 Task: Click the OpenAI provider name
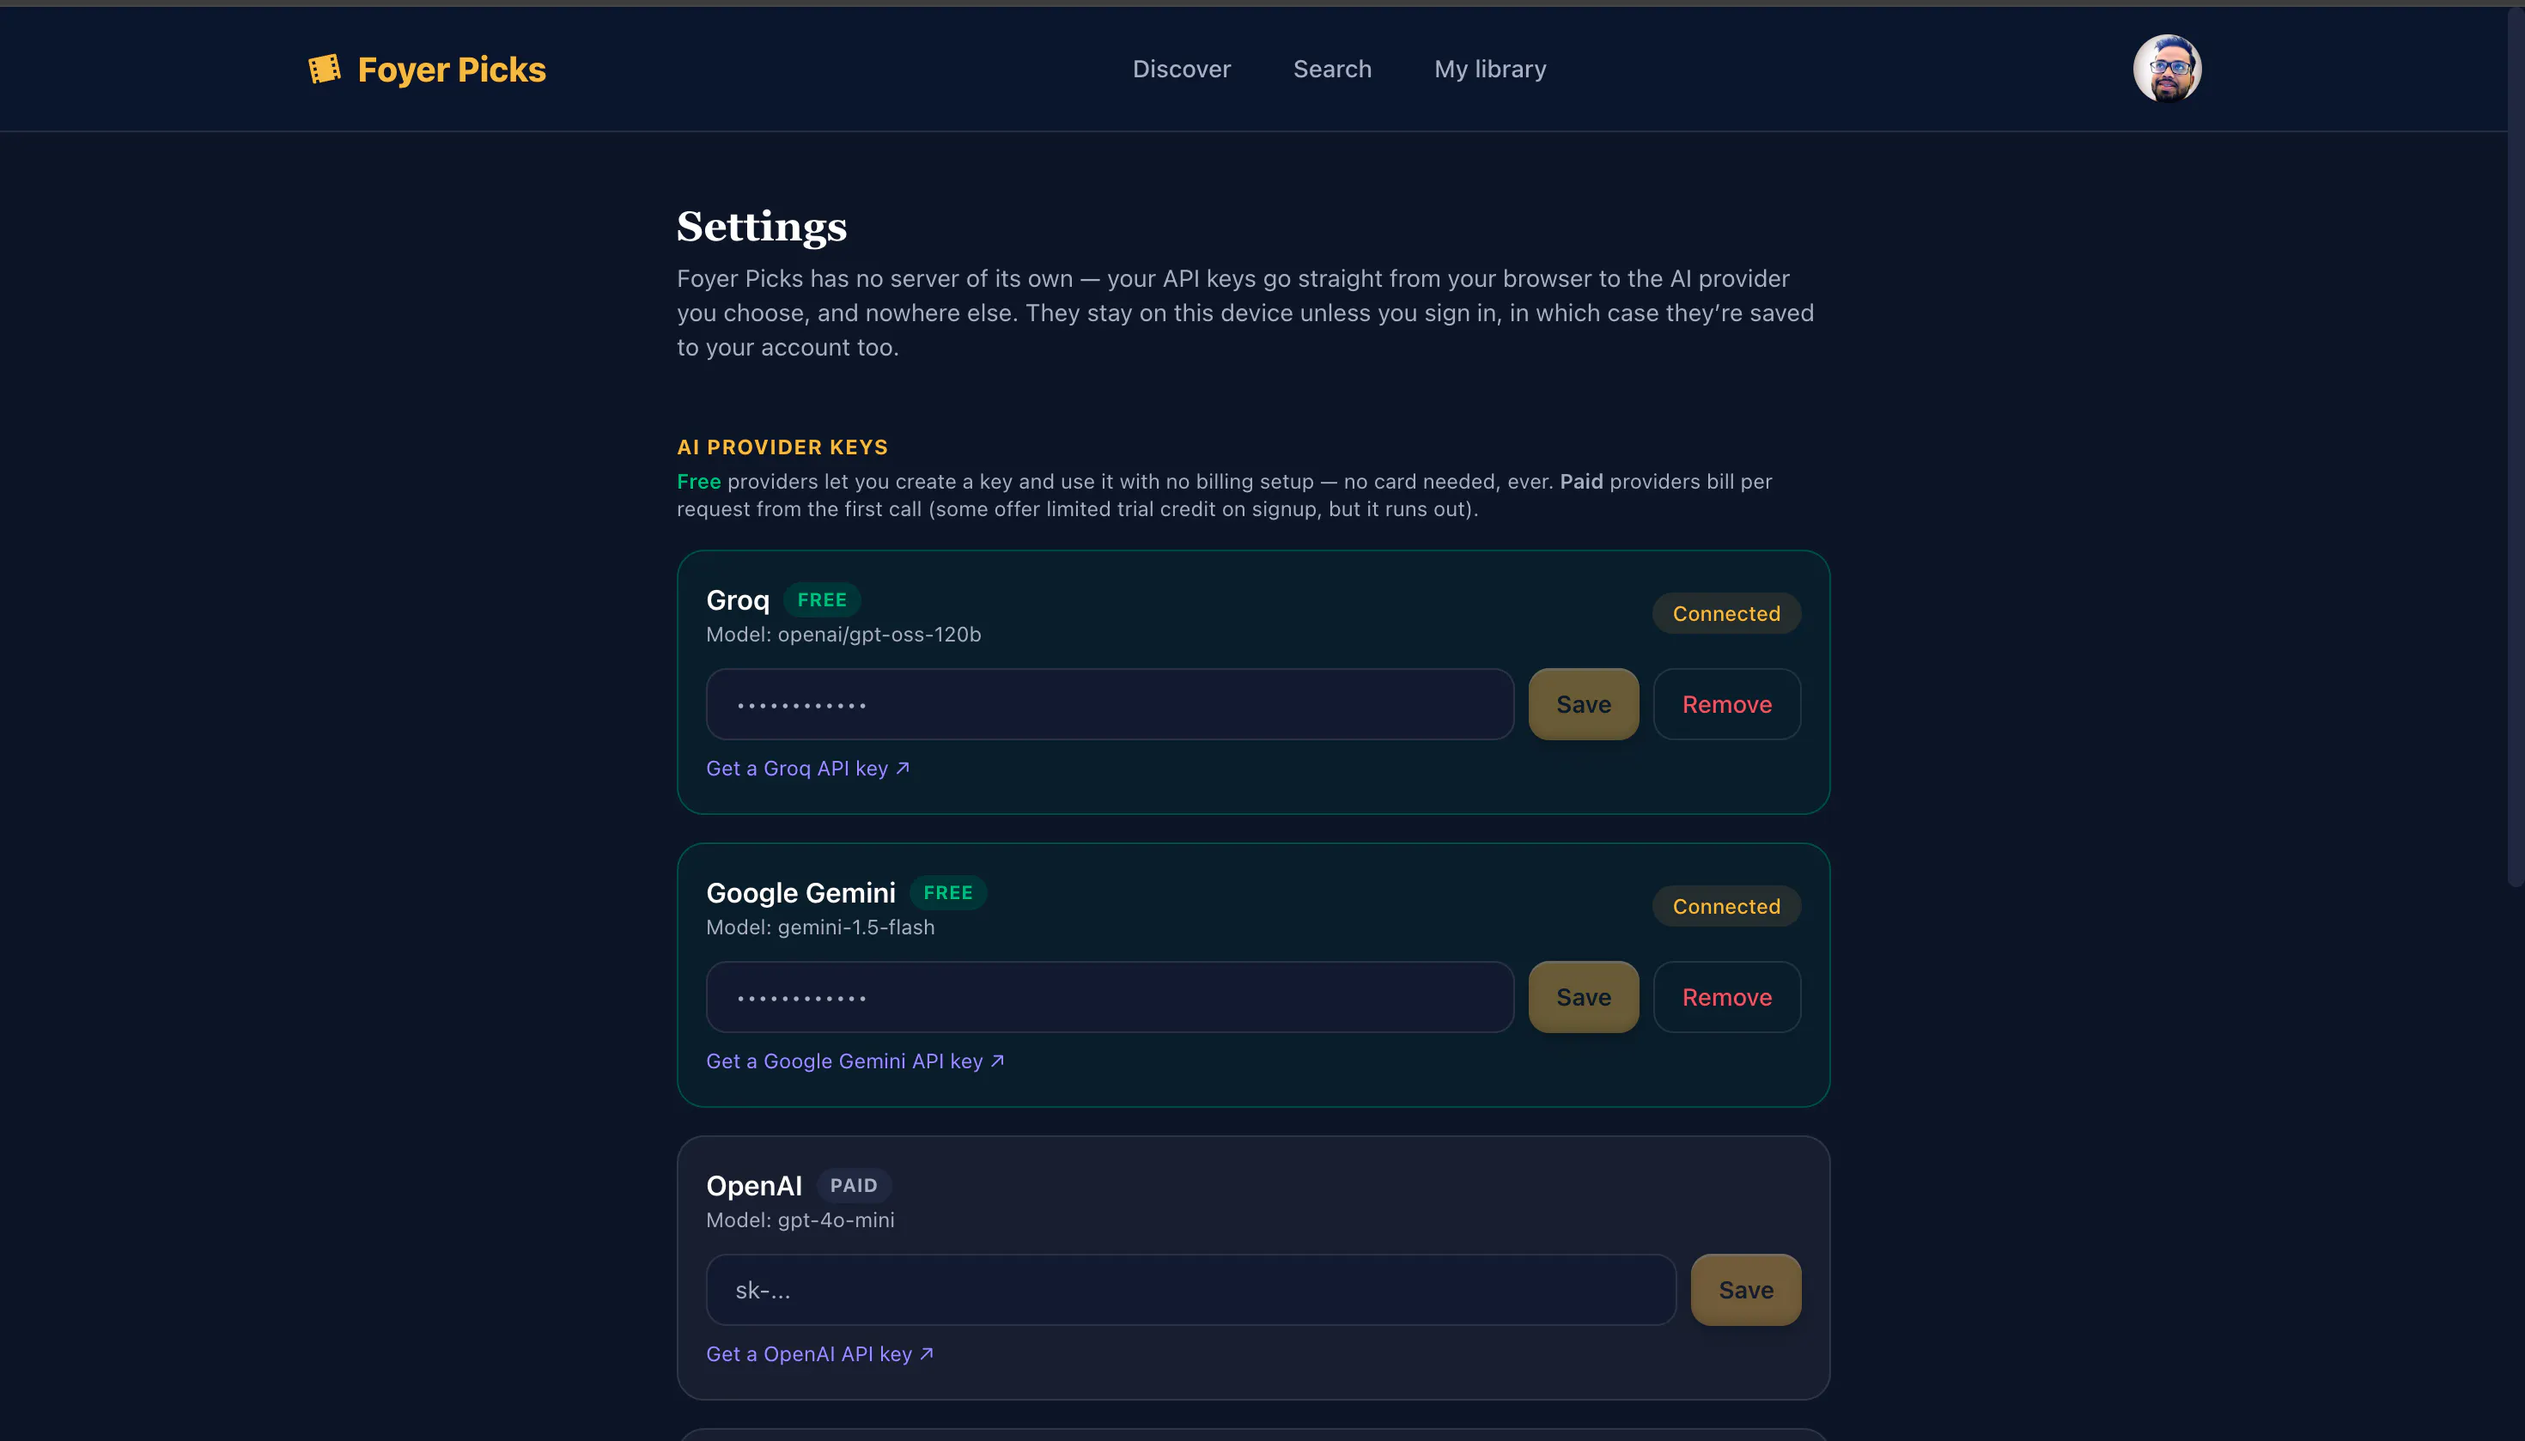pyautogui.click(x=754, y=1186)
